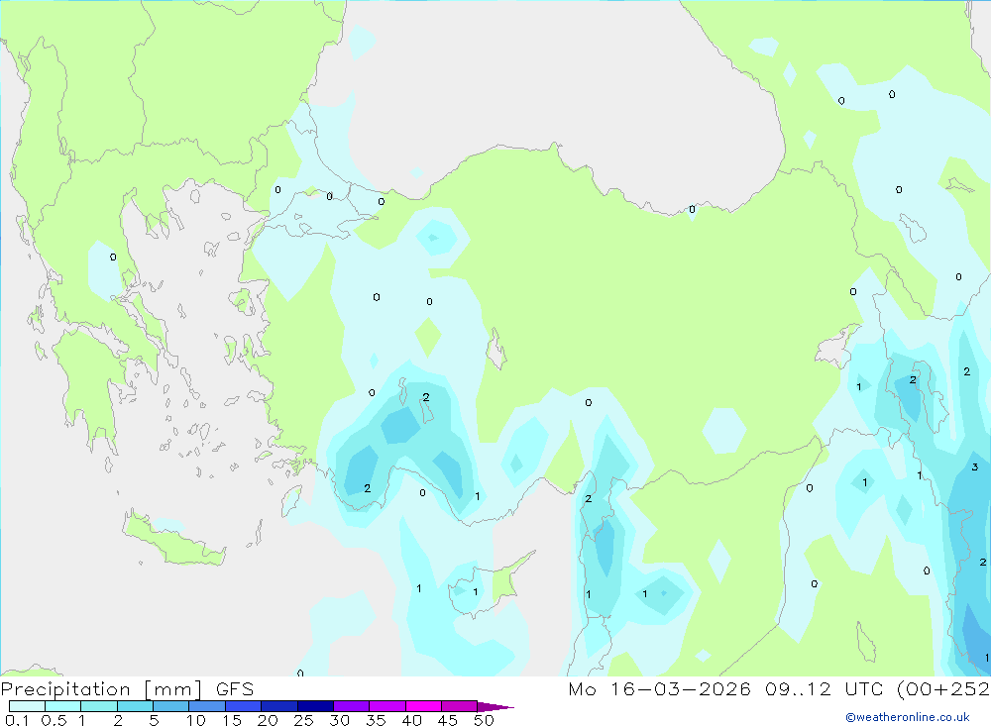Click the "0.5" legend scale label

pyautogui.click(x=54, y=720)
